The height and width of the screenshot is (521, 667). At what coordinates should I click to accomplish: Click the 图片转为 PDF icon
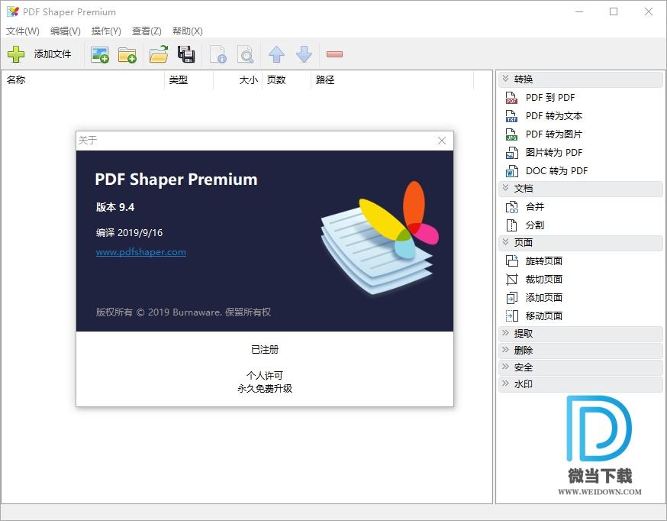click(x=512, y=153)
